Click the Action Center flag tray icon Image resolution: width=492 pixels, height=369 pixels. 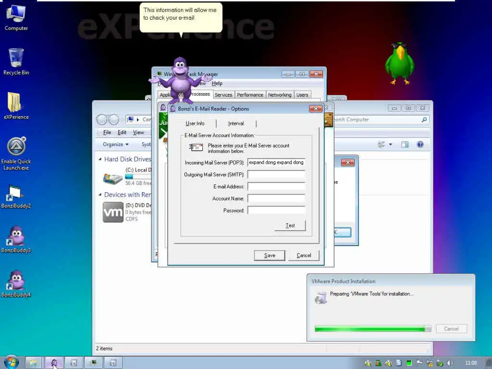(419, 363)
